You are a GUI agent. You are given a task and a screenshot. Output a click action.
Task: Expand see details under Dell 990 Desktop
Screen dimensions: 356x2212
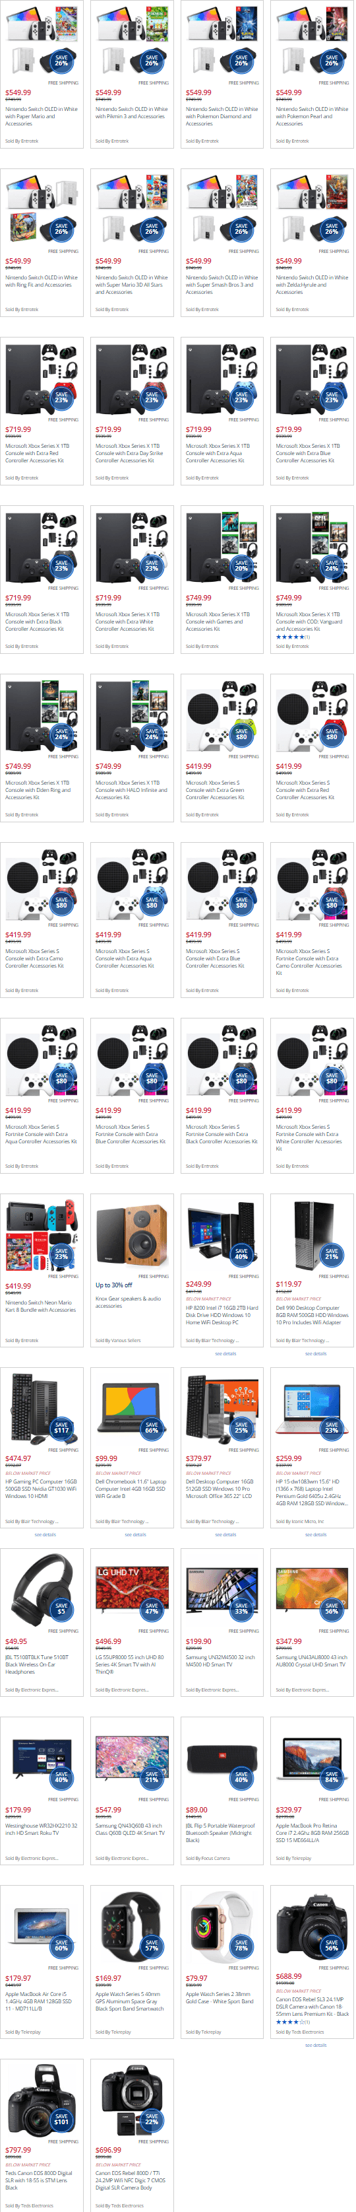[315, 1354]
